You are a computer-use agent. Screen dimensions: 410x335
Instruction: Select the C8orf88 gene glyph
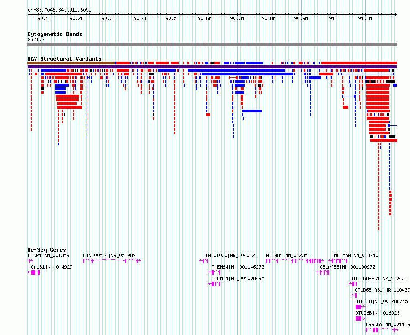coord(323,272)
